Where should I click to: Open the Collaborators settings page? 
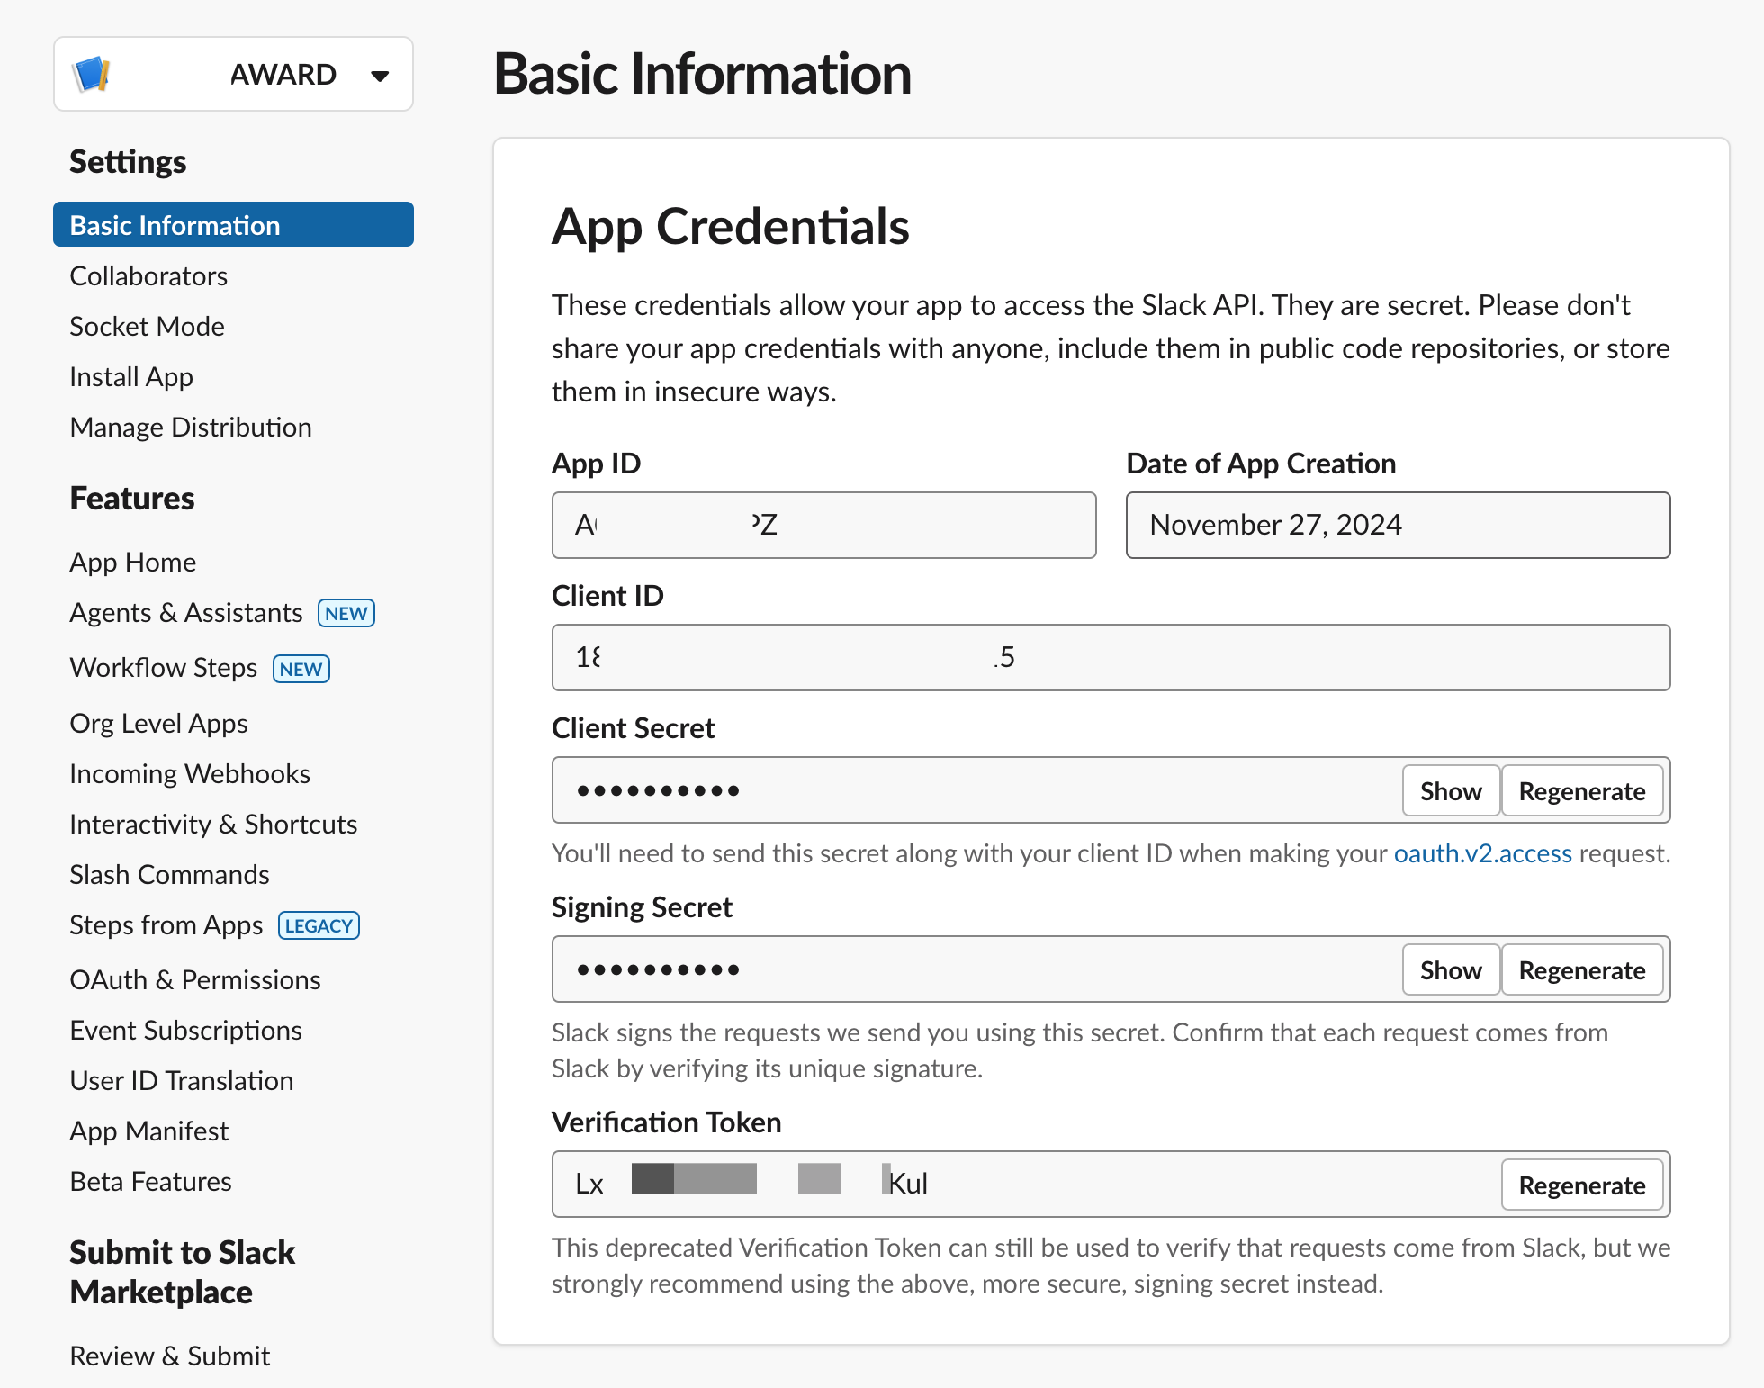click(x=148, y=275)
